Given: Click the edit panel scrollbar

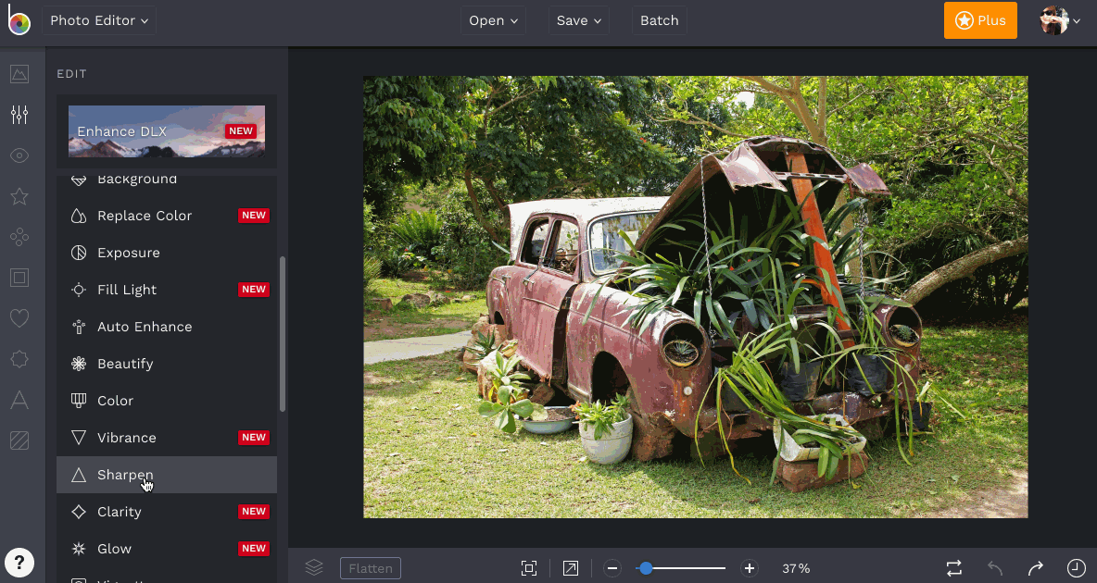Looking at the screenshot, I should 283,334.
